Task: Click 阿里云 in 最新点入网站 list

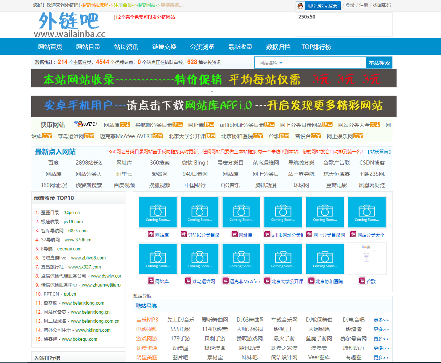Action: 124,174
